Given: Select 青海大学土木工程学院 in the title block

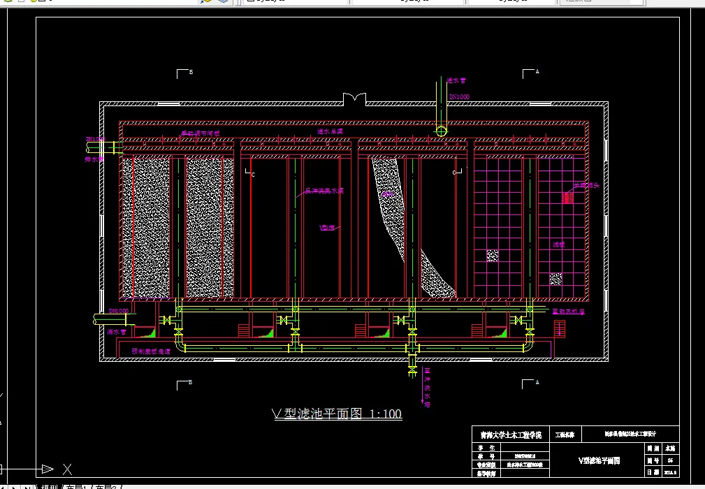Looking at the screenshot, I should click(511, 435).
